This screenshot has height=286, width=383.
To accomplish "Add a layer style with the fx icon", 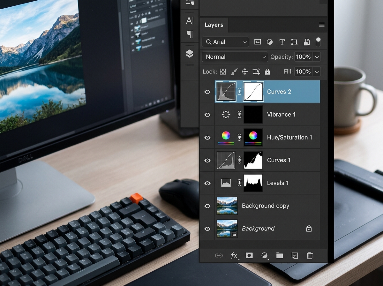I will coord(234,255).
